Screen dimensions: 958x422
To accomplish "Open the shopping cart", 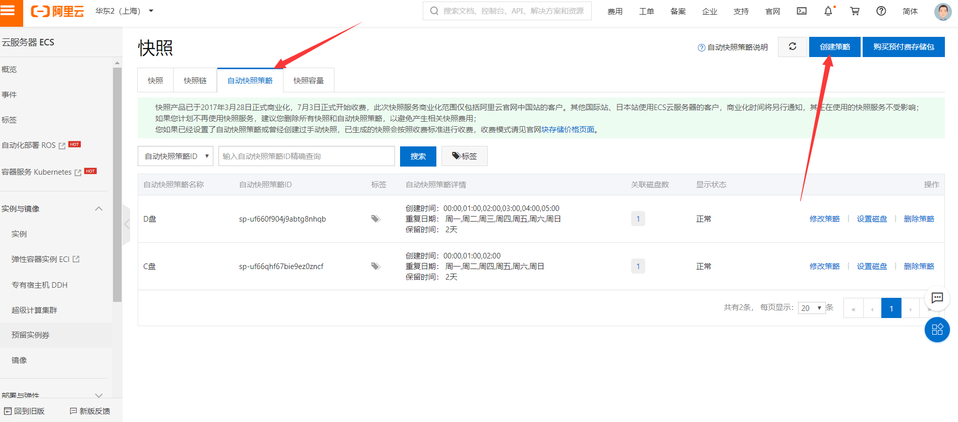I will point(855,11).
